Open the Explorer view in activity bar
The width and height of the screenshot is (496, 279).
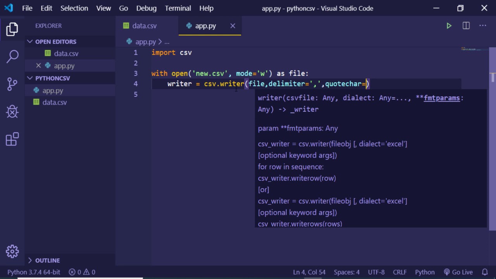click(12, 29)
